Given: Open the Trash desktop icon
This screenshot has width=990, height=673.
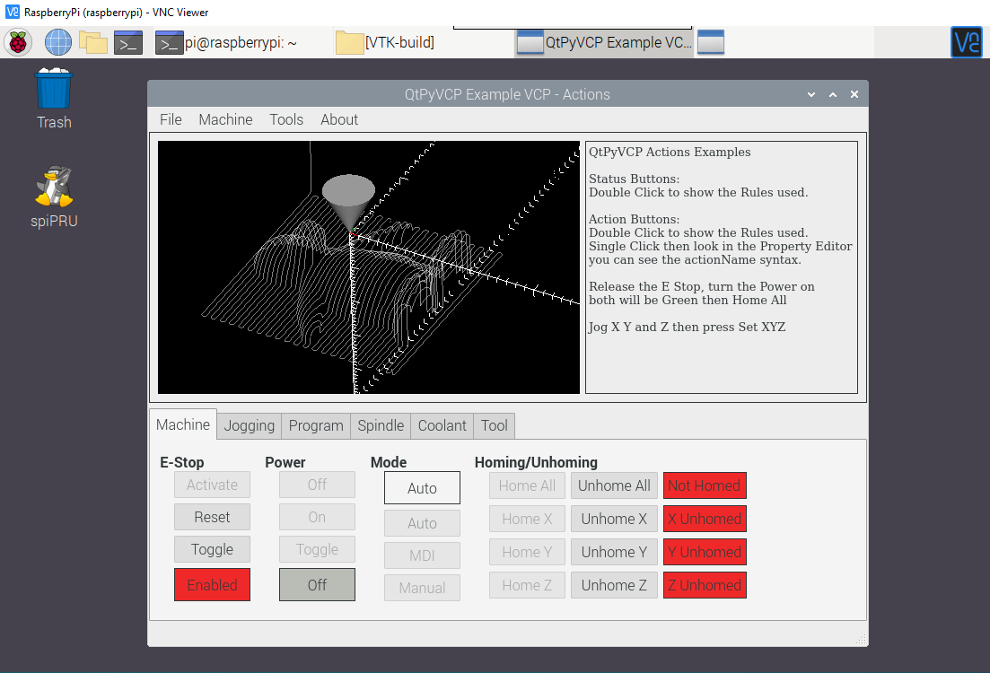Looking at the screenshot, I should tap(54, 99).
